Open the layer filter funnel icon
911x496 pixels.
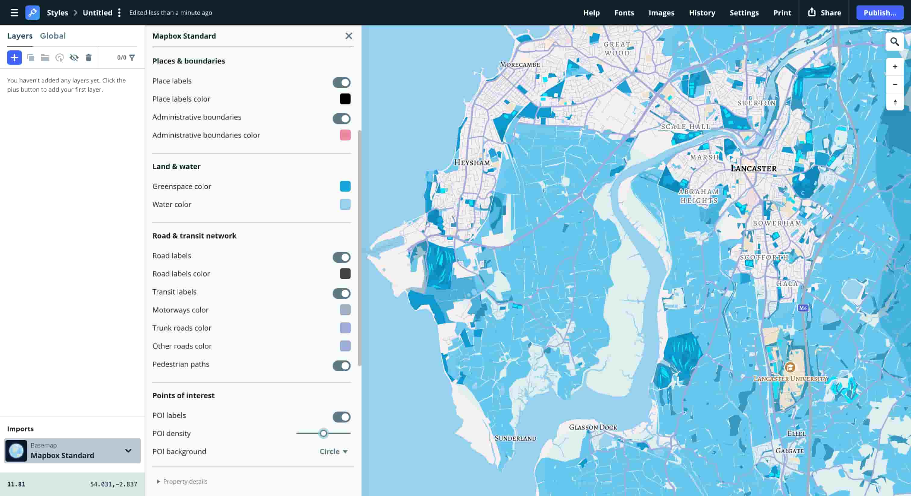coord(132,57)
